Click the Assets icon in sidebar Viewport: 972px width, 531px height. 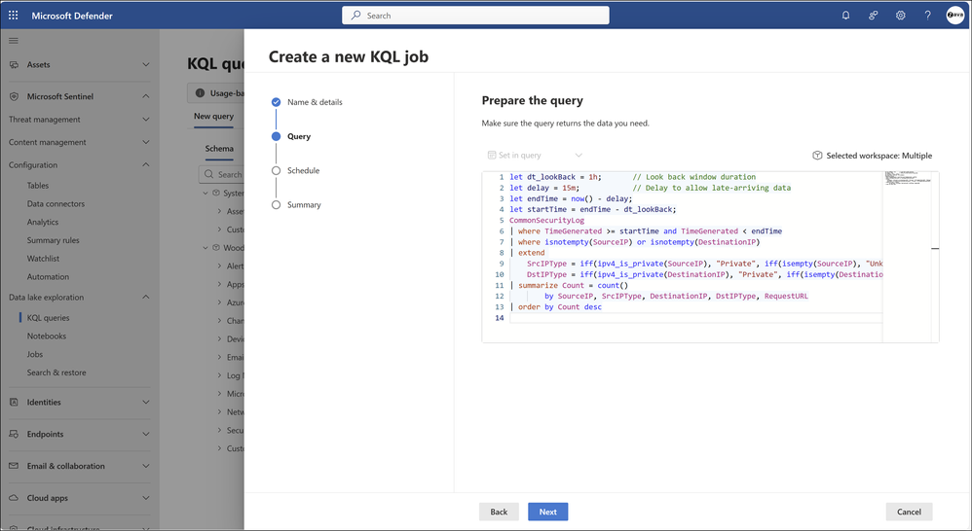pyautogui.click(x=14, y=64)
